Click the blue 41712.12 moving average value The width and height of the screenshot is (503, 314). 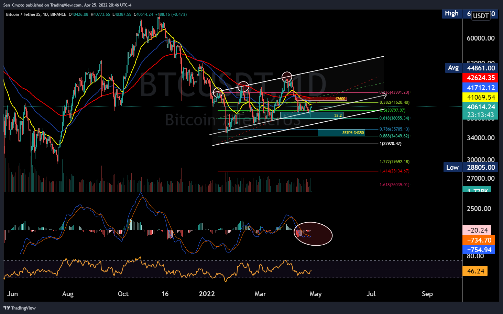481,88
